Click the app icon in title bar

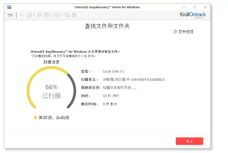[x=9, y=7]
